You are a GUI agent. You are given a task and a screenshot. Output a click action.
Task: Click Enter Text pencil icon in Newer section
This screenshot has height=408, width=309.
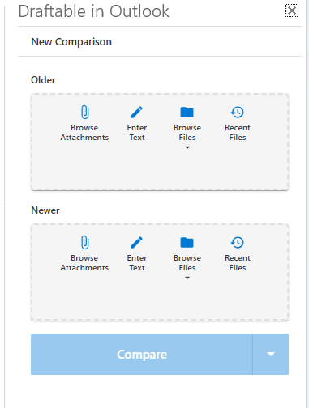(136, 243)
